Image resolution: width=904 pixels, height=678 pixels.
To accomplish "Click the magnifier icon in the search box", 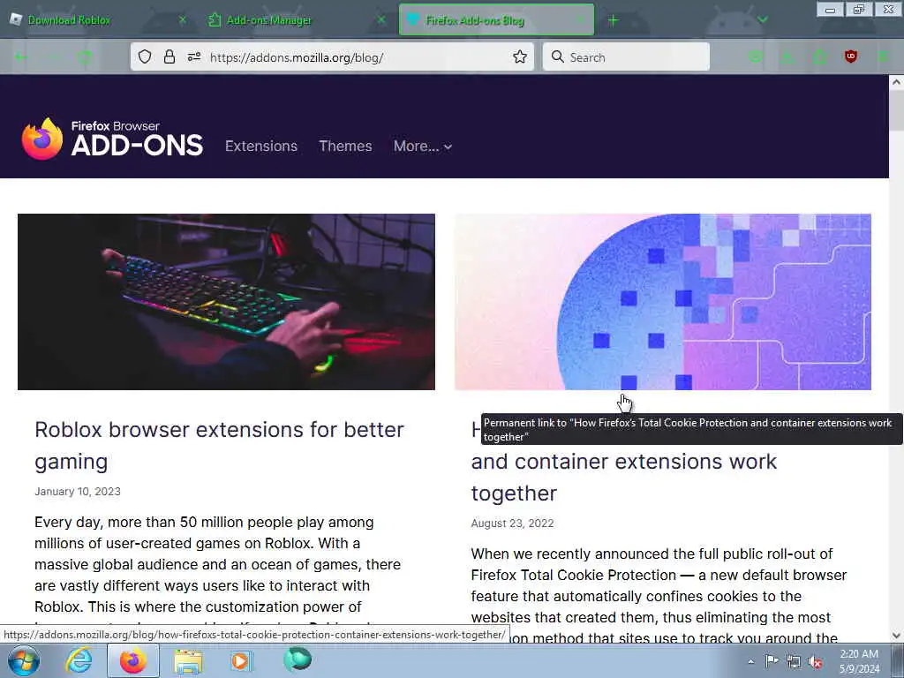I will pyautogui.click(x=557, y=56).
